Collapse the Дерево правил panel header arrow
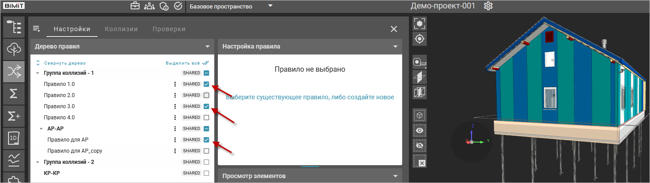The width and height of the screenshot is (650, 183). tap(207, 46)
